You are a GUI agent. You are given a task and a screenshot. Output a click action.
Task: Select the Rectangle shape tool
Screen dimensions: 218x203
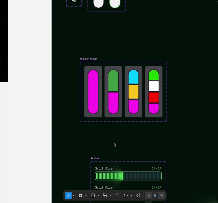pyautogui.click(x=92, y=195)
